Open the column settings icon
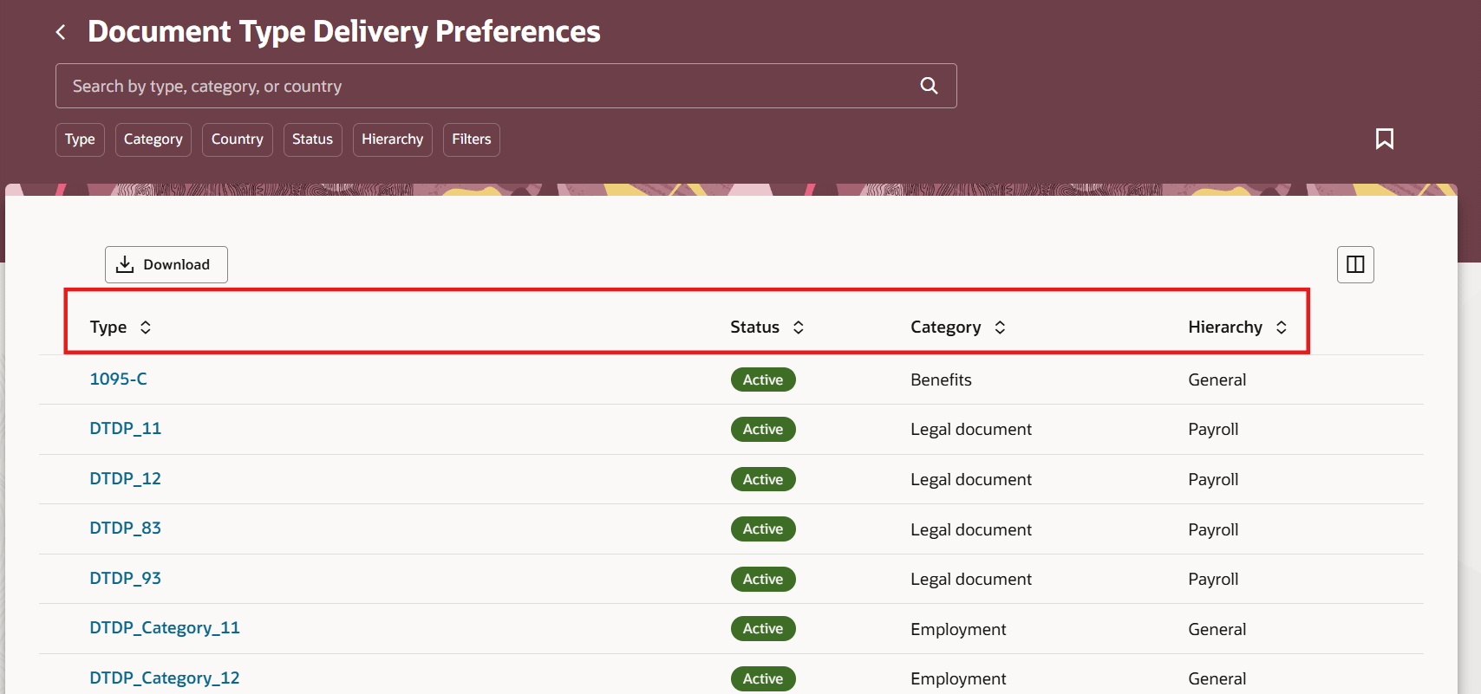Screen dimensions: 1481x694 point(1355,264)
